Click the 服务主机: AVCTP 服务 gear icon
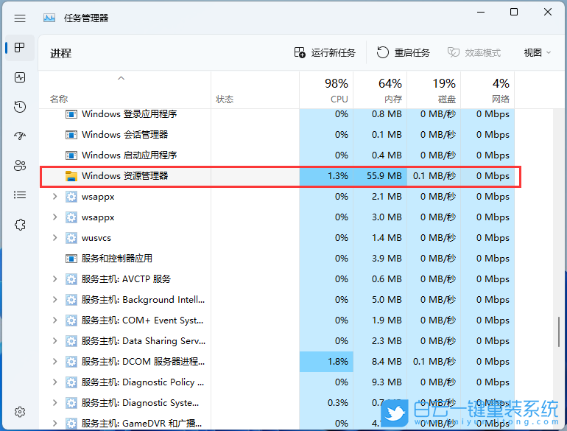The width and height of the screenshot is (567, 431). coord(71,279)
